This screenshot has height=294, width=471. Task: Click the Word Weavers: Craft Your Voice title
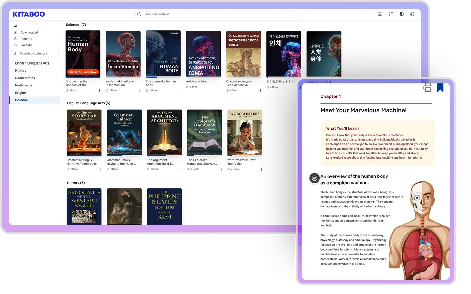242,162
